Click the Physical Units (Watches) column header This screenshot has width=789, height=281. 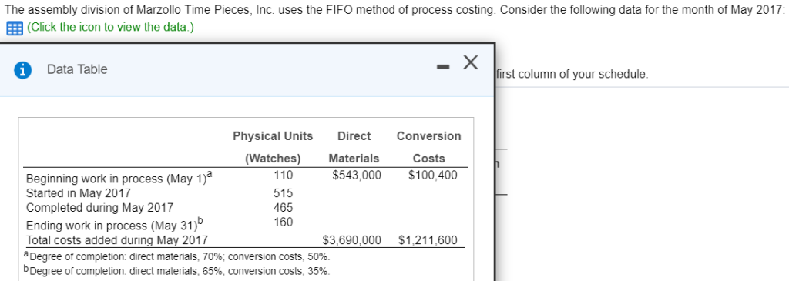(273, 147)
